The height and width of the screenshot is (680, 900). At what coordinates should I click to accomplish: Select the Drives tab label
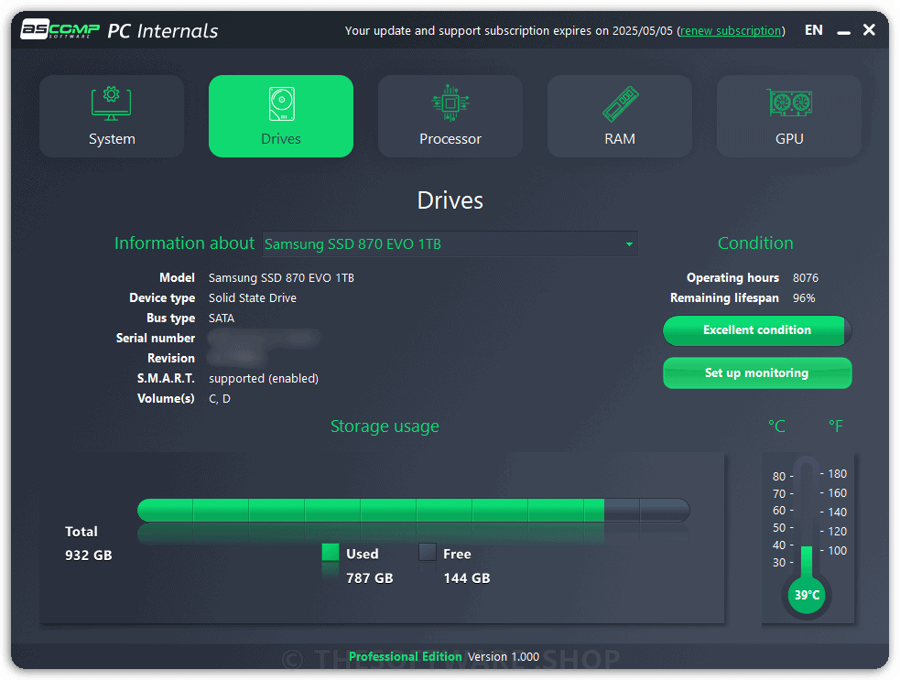281,139
